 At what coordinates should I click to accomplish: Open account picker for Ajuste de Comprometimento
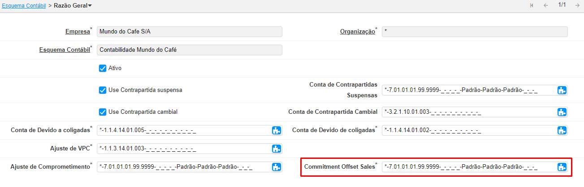click(x=277, y=167)
